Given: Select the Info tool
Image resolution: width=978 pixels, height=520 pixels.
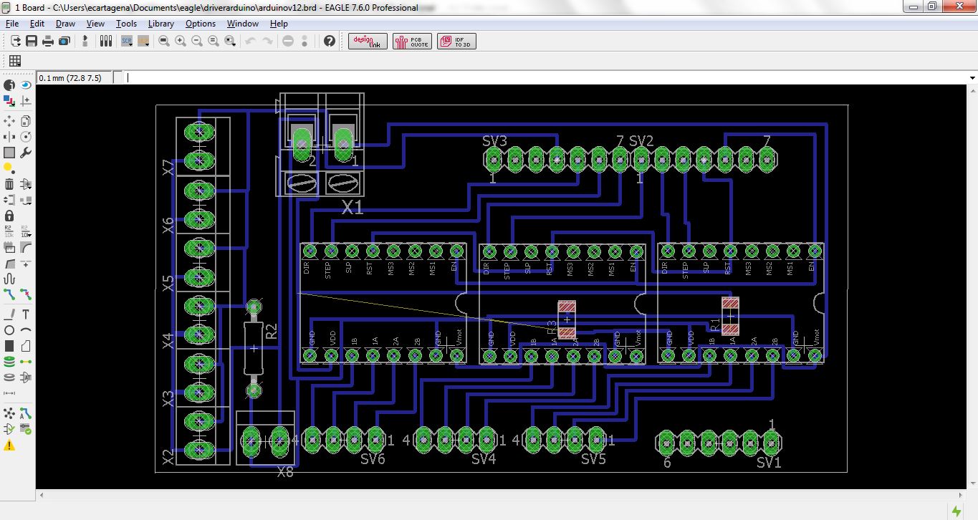Looking at the screenshot, I should (9, 85).
